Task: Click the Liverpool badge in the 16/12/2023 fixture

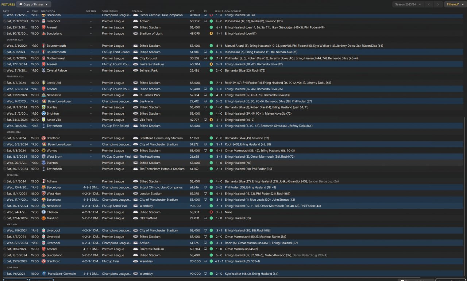Action: [x=44, y=21]
